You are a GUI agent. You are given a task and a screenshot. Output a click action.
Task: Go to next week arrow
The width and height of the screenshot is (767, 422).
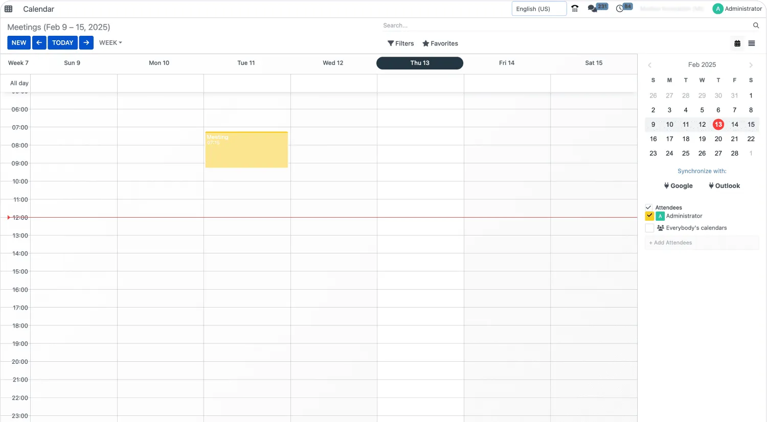pos(86,43)
